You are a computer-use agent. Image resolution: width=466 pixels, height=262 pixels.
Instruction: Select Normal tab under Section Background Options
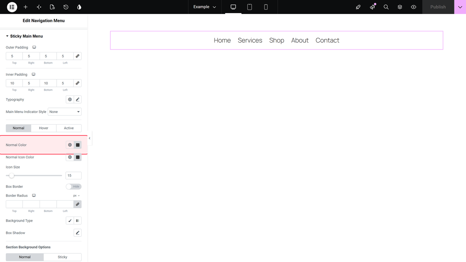pyautogui.click(x=25, y=257)
